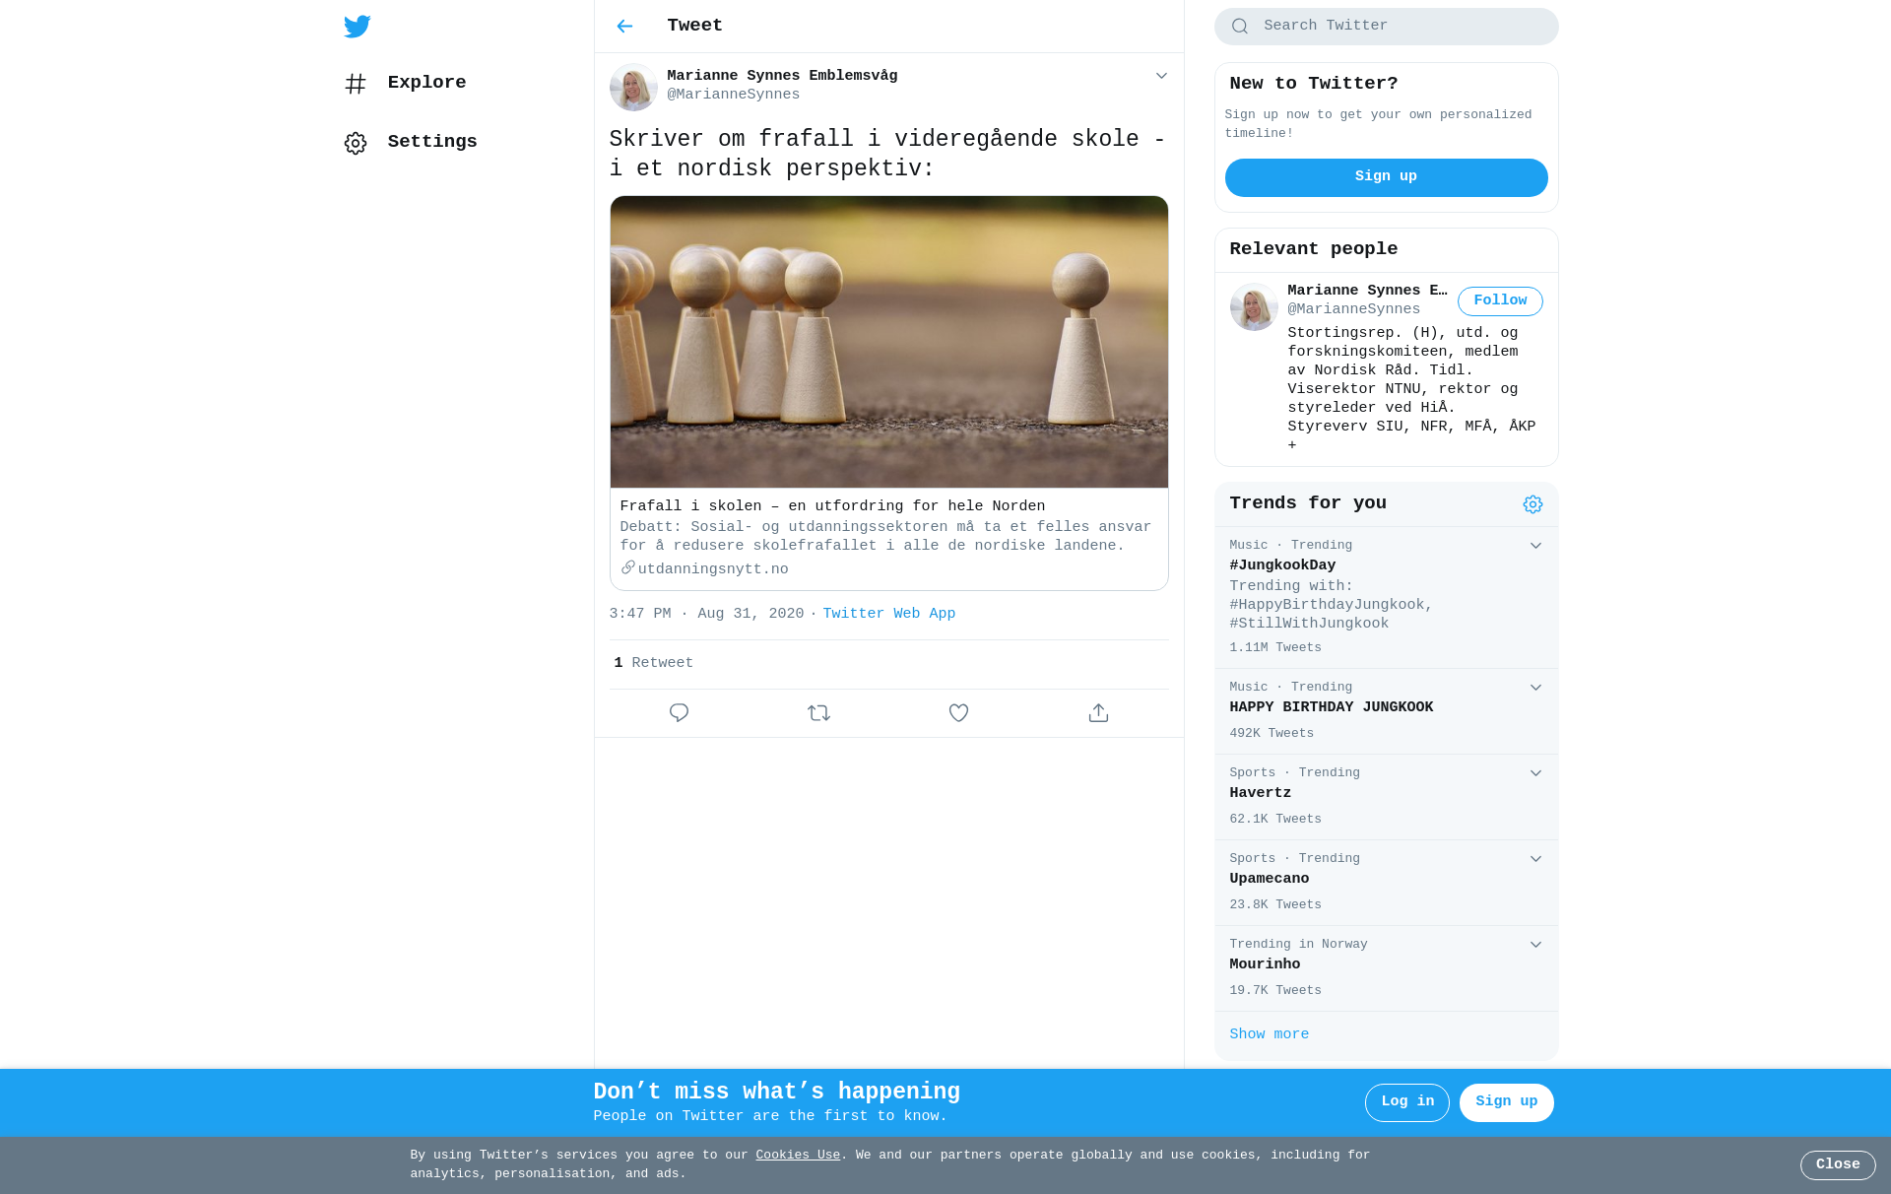Like the tweet with heart icon
Image resolution: width=1891 pixels, height=1194 pixels.
coord(958,713)
